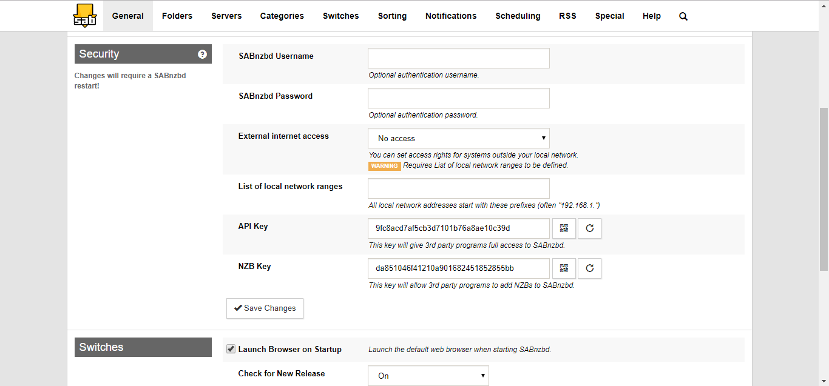Click the Security section heading

pyautogui.click(x=143, y=54)
